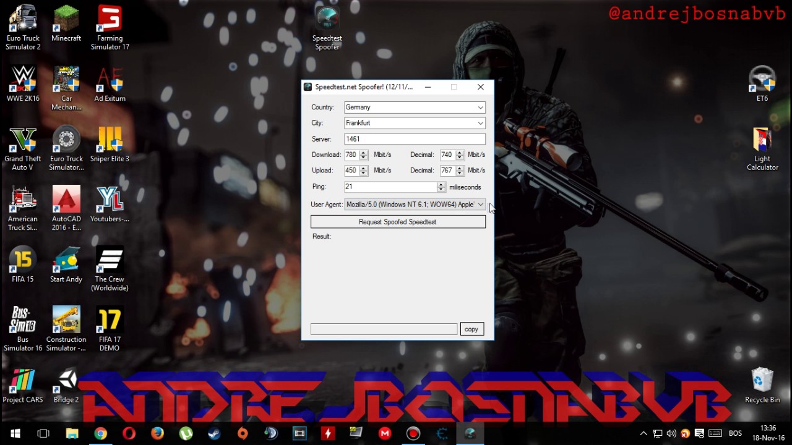Open the volume control in system tray

(x=671, y=434)
